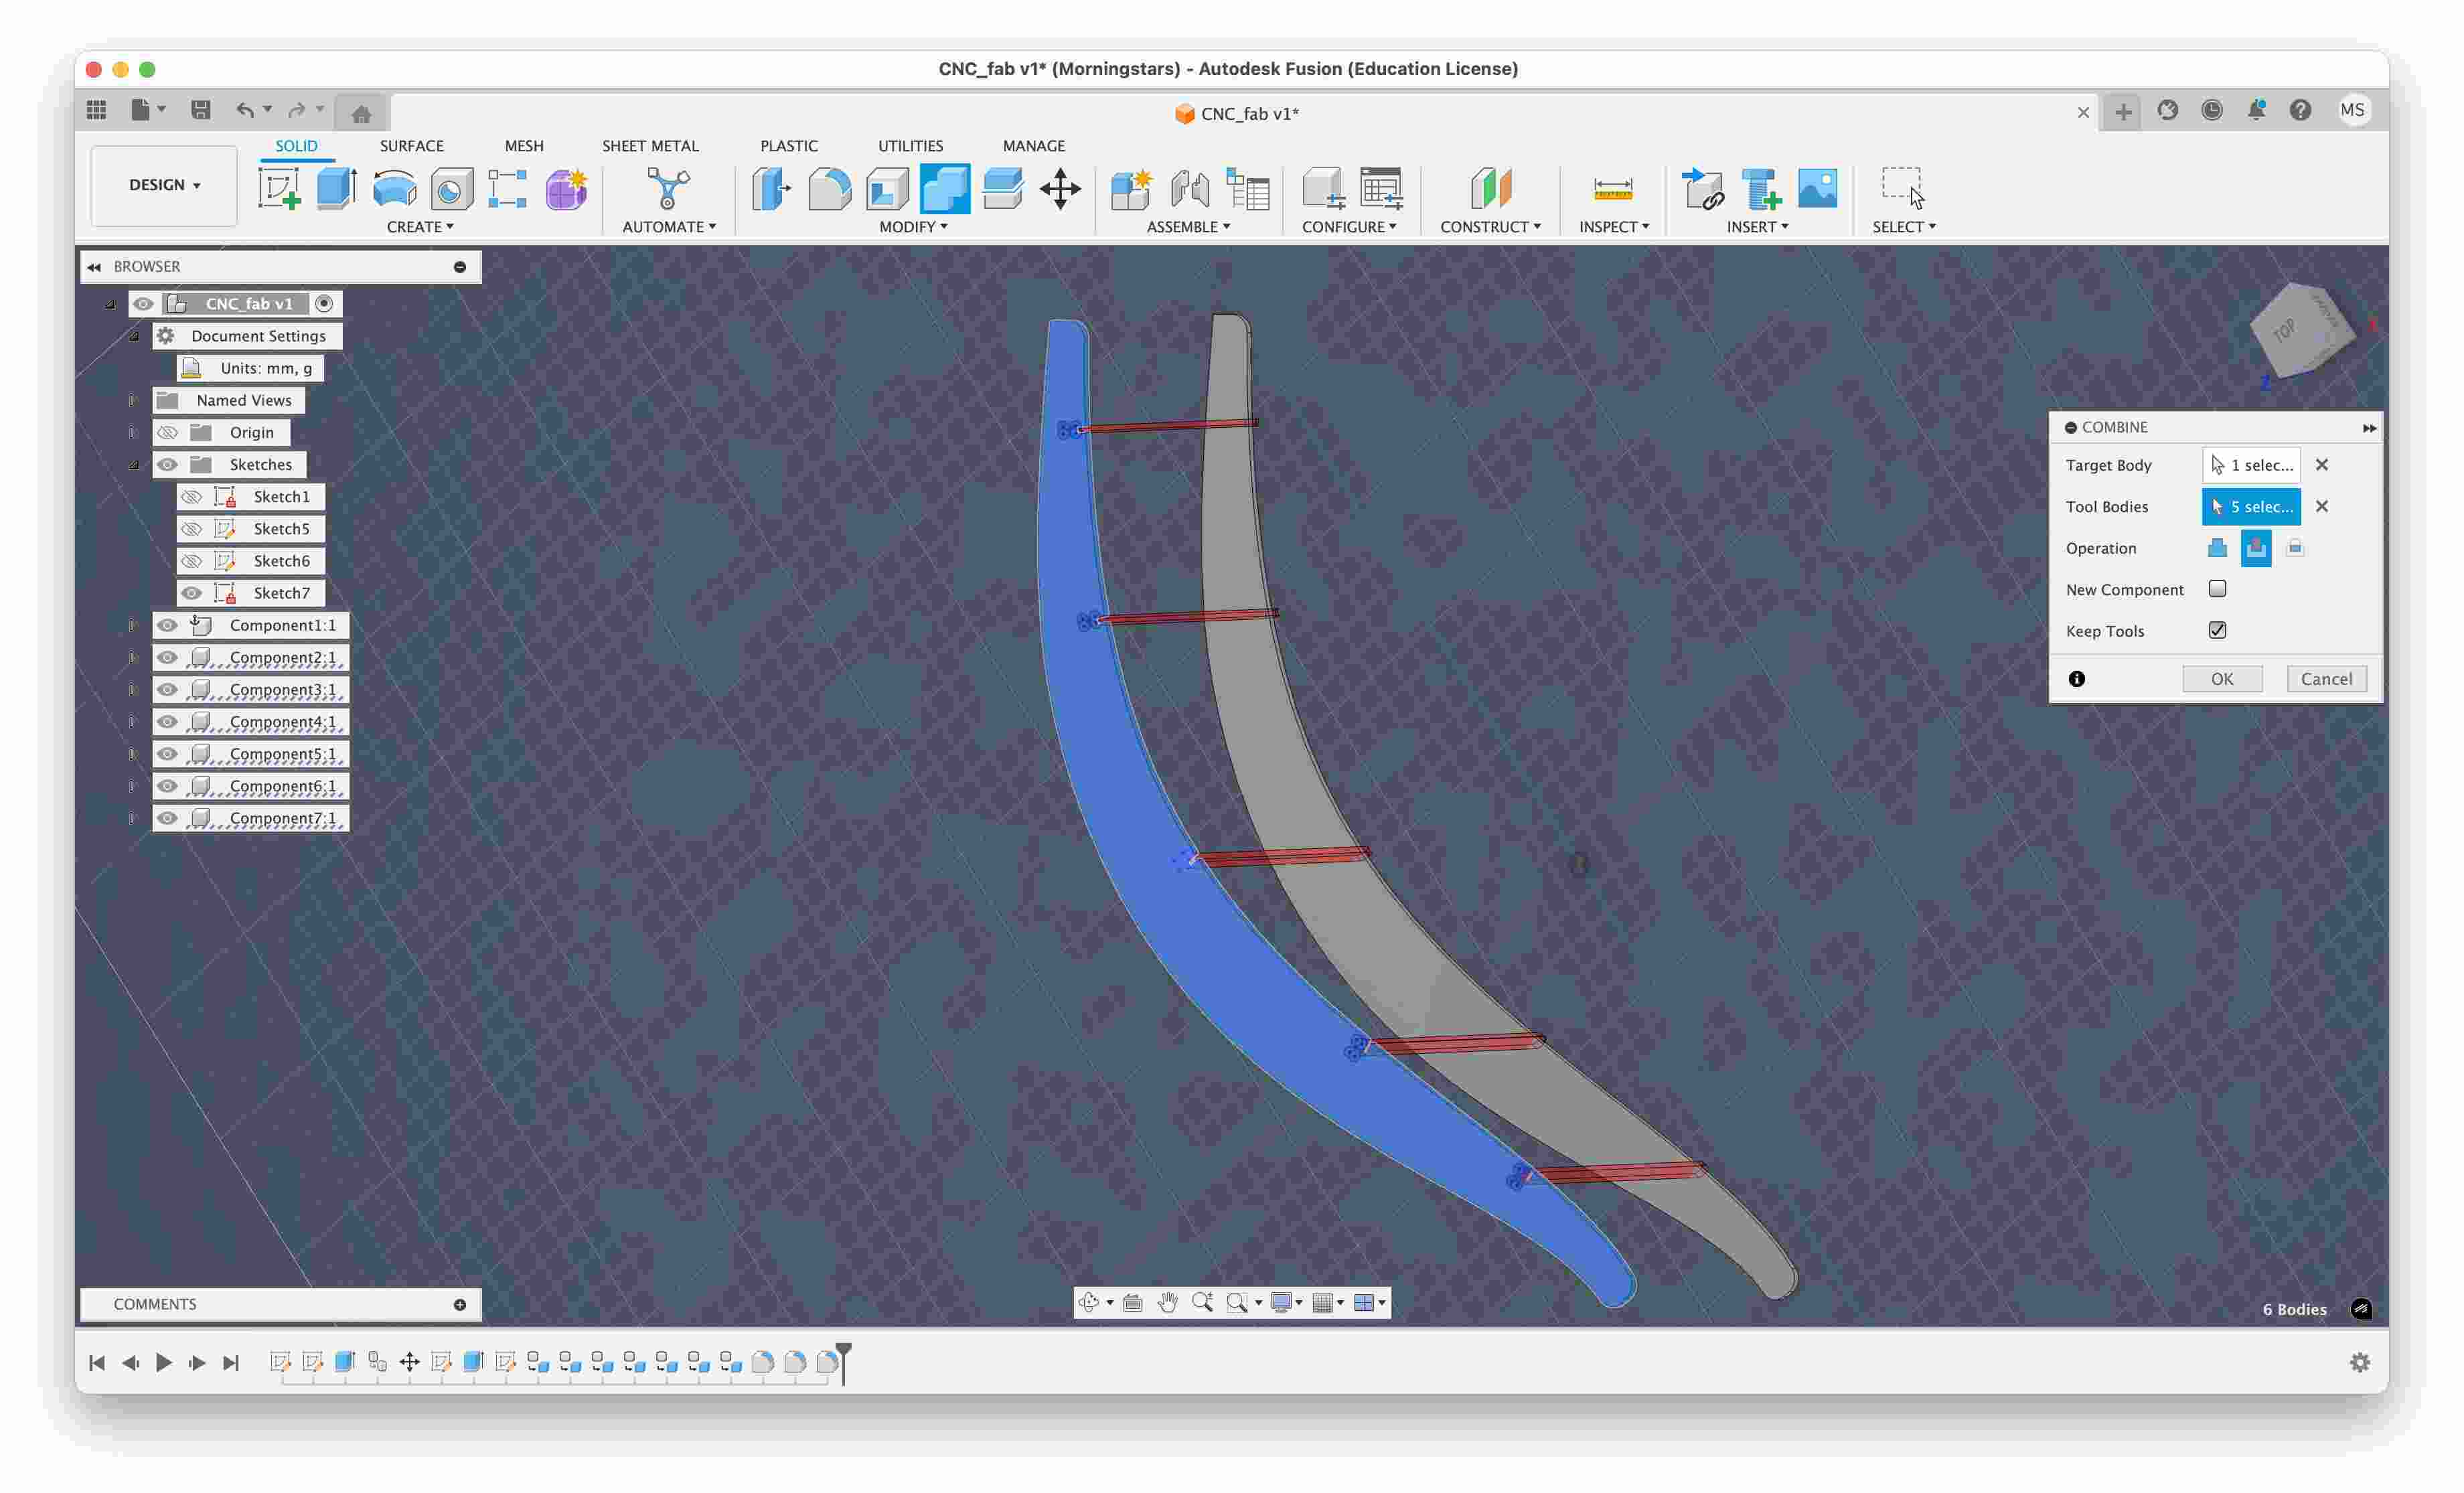Hide Component4:1 using its eye icon
2464x1493 pixels.
pyautogui.click(x=167, y=722)
